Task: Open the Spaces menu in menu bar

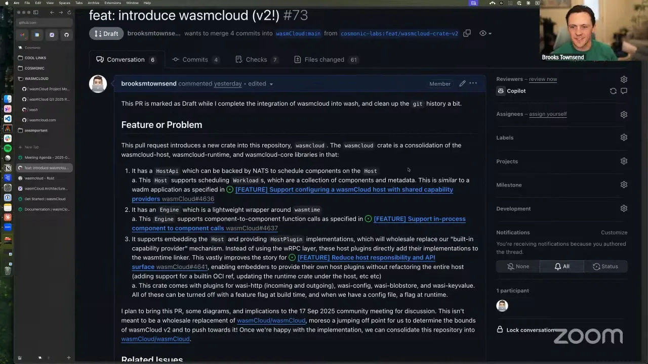Action: [x=64, y=3]
